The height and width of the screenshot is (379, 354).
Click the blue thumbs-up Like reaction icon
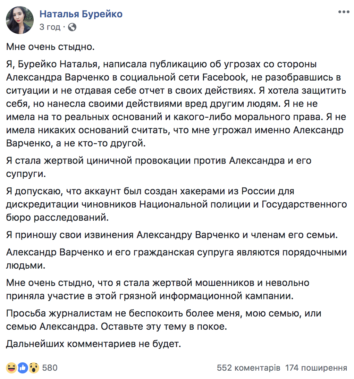(23, 368)
